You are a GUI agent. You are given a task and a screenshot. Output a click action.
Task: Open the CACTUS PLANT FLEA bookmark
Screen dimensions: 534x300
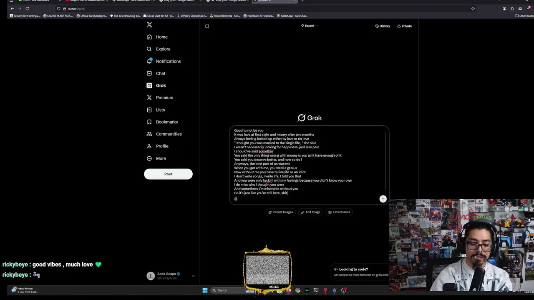[x=59, y=16]
